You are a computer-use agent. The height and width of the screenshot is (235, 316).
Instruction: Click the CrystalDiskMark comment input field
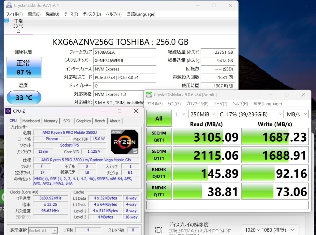227,205
